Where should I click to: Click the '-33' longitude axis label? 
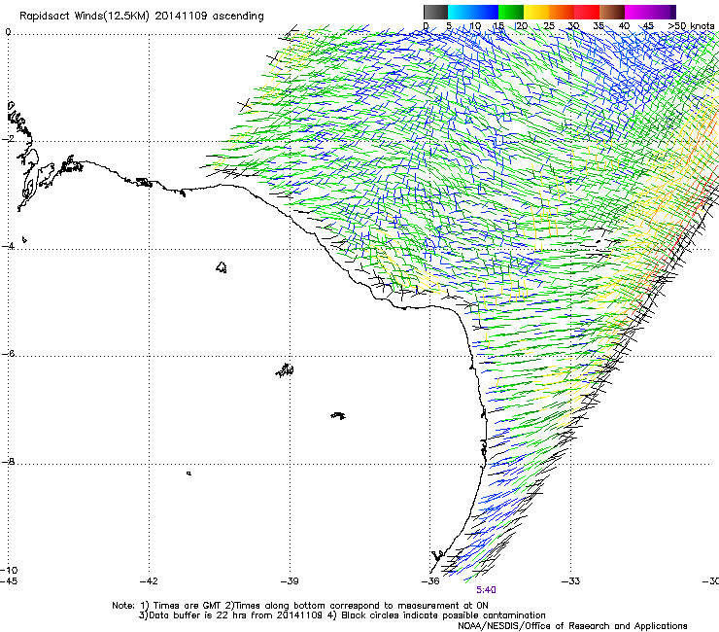[x=571, y=581]
